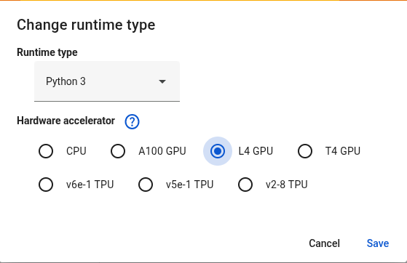Open the Runtime type Python 3 combo box
This screenshot has width=407, height=263.
pos(107,81)
